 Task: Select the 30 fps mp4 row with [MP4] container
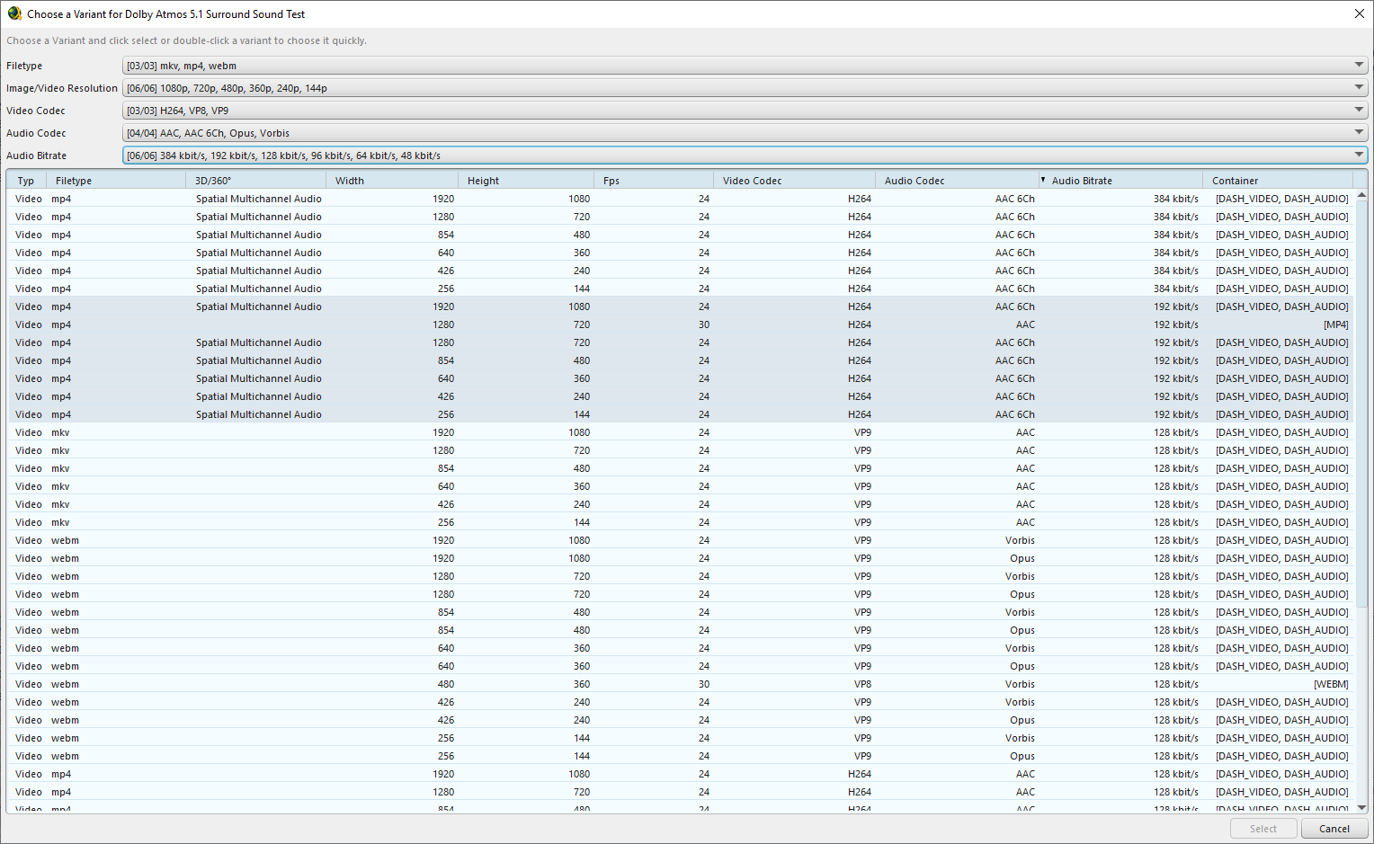681,324
